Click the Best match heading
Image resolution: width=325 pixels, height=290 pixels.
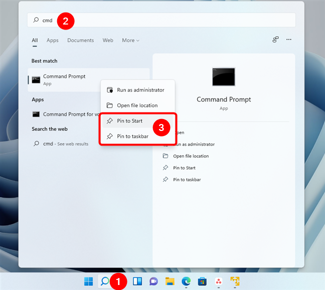pyautogui.click(x=44, y=61)
